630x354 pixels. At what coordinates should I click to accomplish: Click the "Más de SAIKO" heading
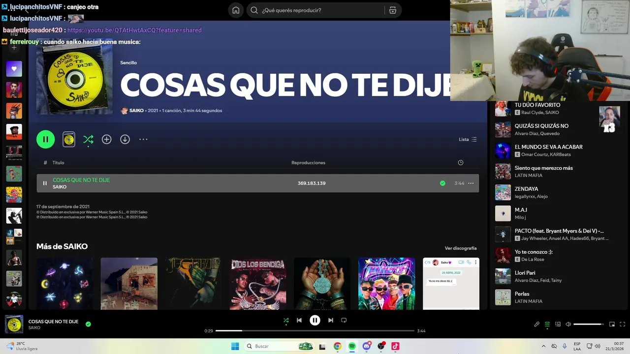pyautogui.click(x=62, y=246)
